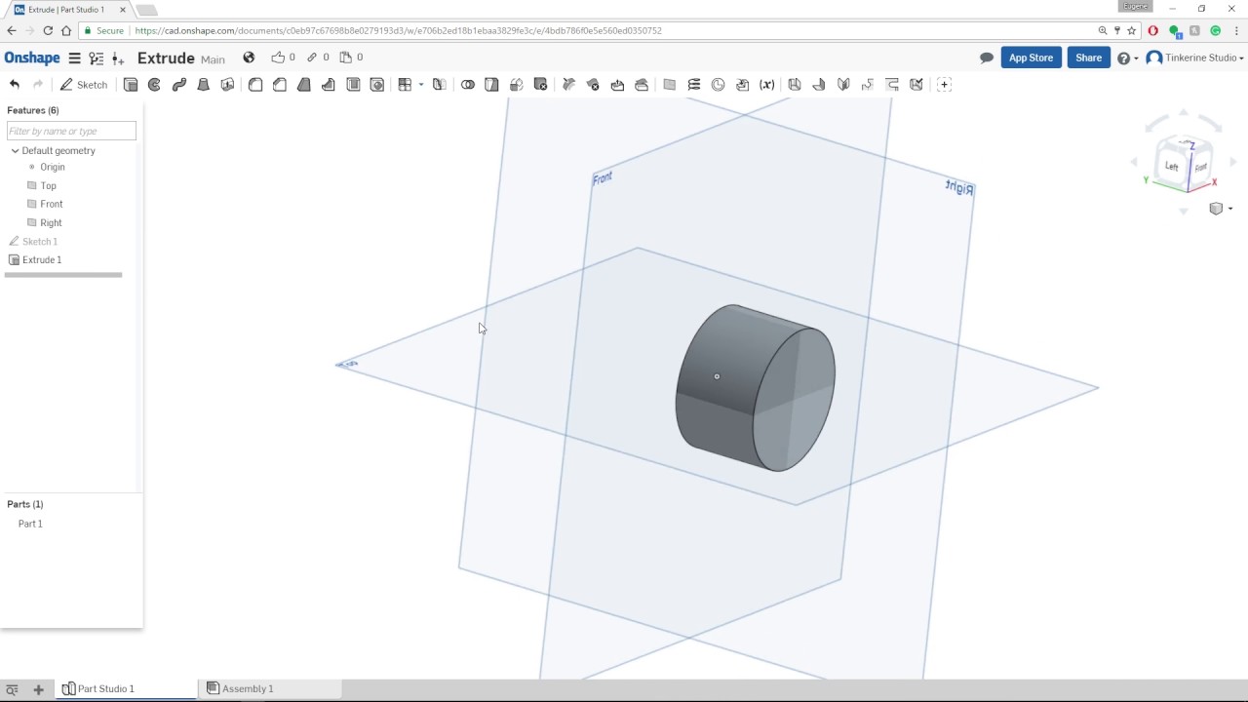The width and height of the screenshot is (1248, 702).
Task: Open the Variable (x) tool
Action: pyautogui.click(x=767, y=85)
